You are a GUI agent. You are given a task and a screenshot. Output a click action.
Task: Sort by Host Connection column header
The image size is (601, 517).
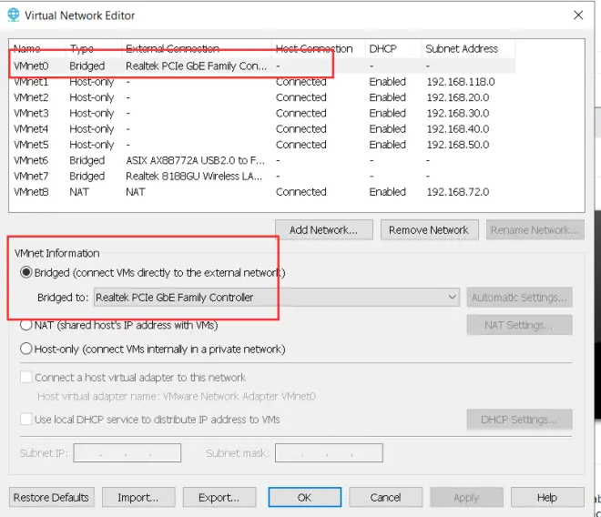(318, 48)
